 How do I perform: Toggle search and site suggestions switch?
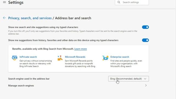point(145,27)
